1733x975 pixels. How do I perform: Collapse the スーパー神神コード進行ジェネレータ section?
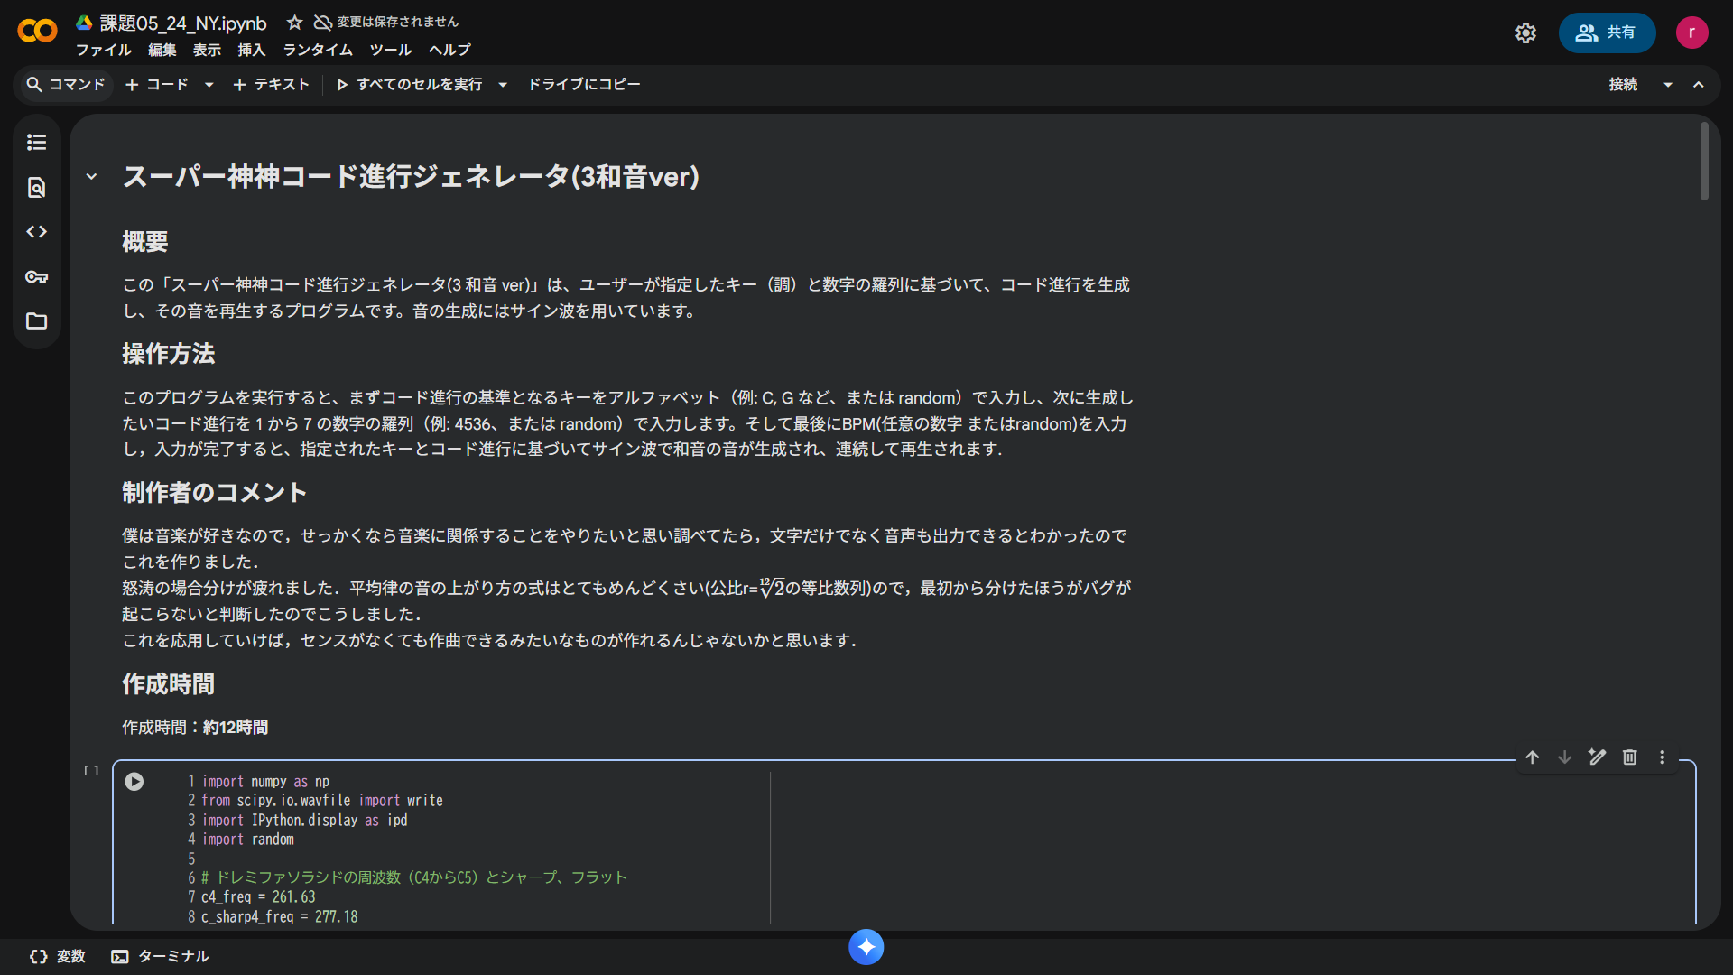pos(90,176)
